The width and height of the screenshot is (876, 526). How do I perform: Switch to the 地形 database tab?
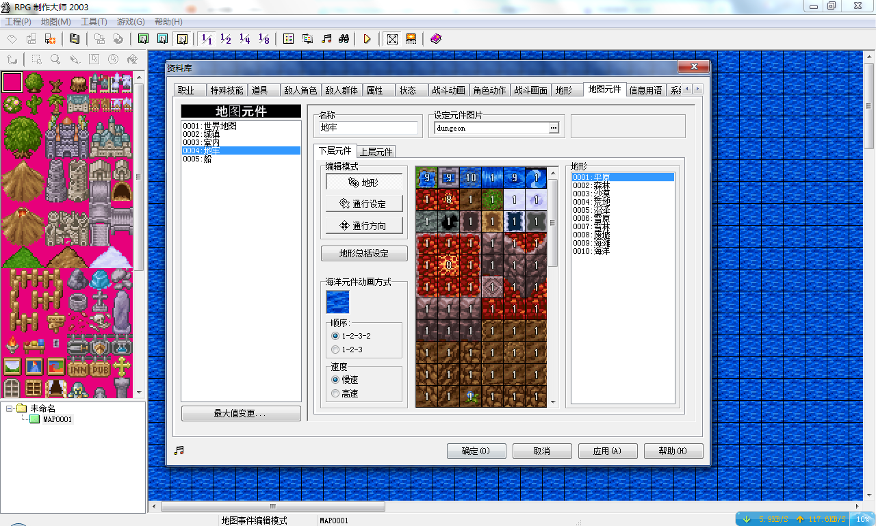point(564,90)
